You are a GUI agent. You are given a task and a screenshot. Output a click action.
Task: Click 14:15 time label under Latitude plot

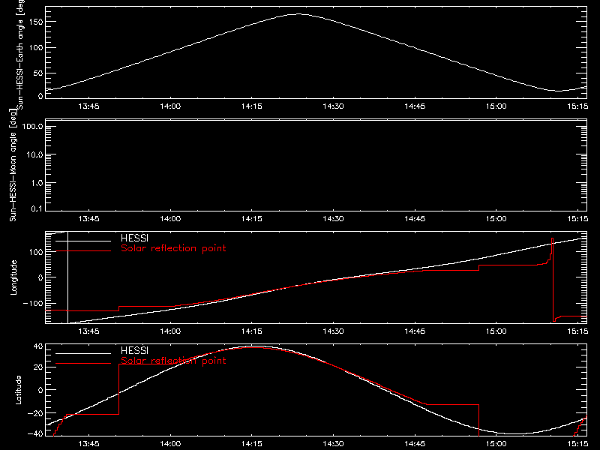pyautogui.click(x=252, y=443)
